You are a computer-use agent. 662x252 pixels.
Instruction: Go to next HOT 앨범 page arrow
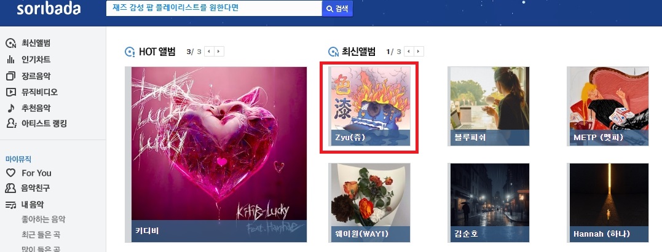click(x=219, y=52)
